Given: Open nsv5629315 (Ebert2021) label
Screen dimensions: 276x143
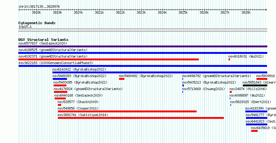Looking at the screenshot, I should 251,102.
